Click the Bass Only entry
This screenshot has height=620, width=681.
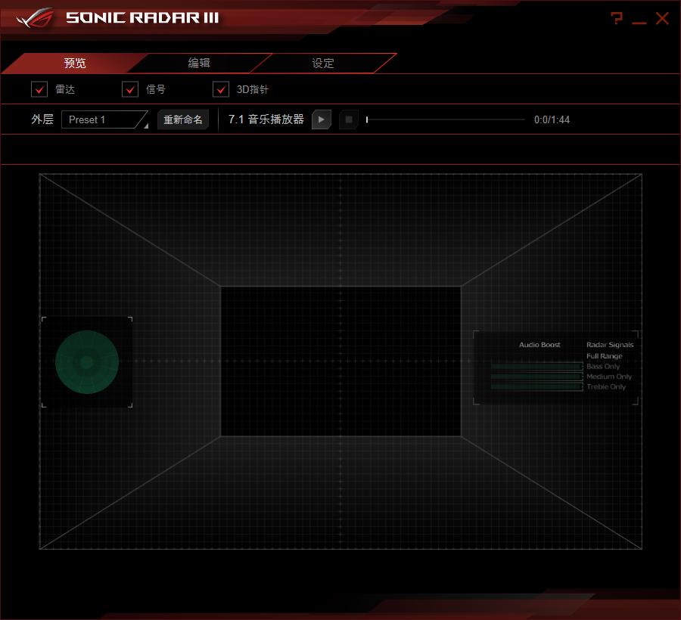[603, 366]
